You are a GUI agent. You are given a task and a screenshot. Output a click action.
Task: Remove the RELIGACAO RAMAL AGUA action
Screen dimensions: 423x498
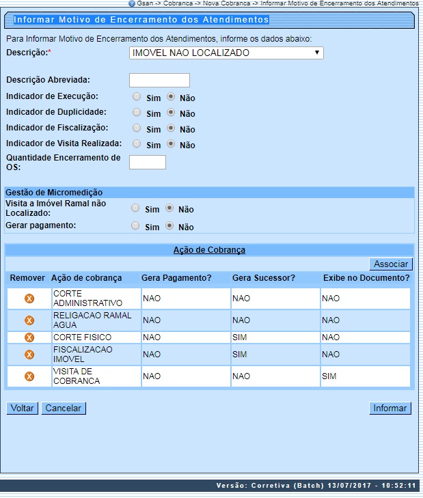pos(29,320)
